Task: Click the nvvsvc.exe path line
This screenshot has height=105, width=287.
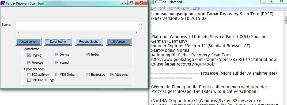Action: tap(206, 101)
